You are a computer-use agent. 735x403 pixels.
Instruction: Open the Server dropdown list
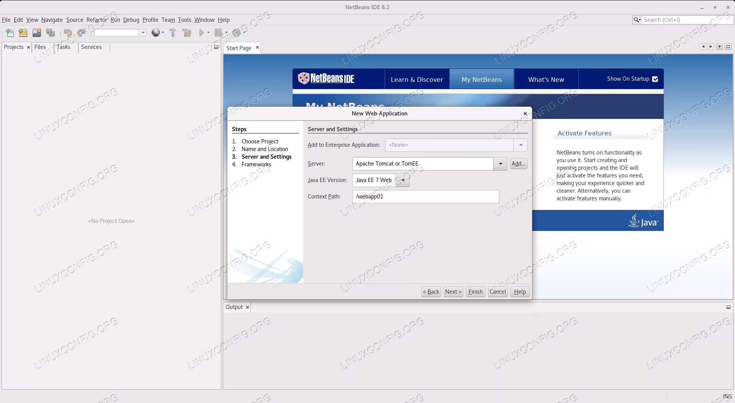tap(500, 164)
